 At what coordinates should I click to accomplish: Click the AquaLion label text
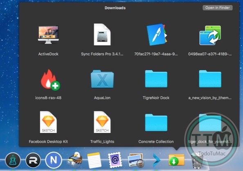coord(102,98)
